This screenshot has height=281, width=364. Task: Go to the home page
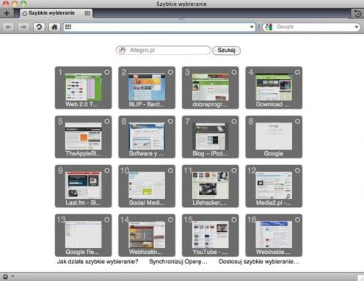(x=54, y=27)
